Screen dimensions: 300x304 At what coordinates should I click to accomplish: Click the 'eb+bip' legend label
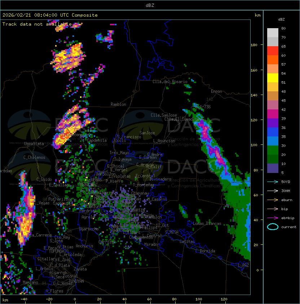288,218
